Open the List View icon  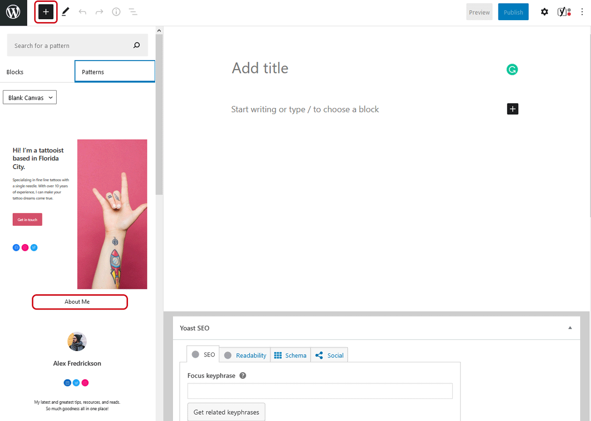[x=133, y=12]
